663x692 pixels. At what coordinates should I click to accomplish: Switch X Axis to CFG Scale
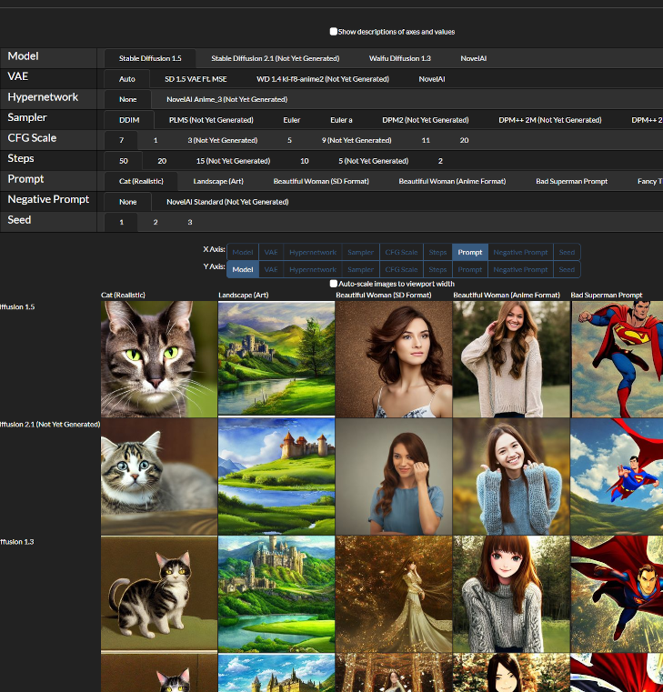[401, 252]
